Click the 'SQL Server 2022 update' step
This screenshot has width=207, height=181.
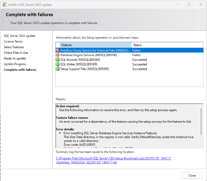coord(20,36)
